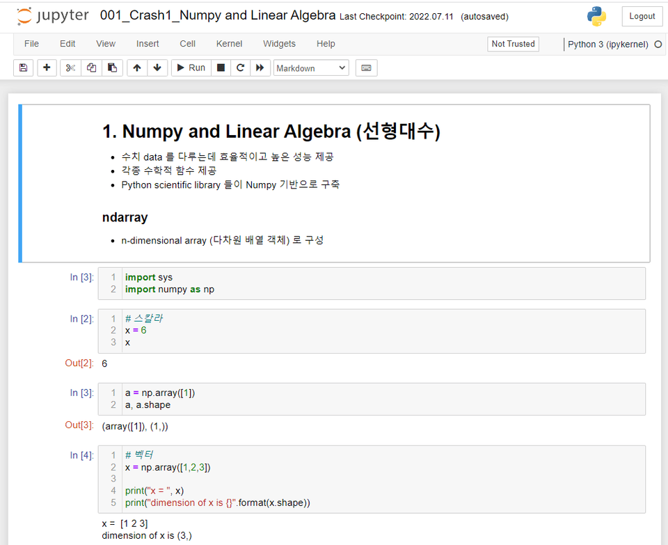Image resolution: width=668 pixels, height=545 pixels.
Task: Cut selected cells with scissors icon
Action: click(71, 68)
